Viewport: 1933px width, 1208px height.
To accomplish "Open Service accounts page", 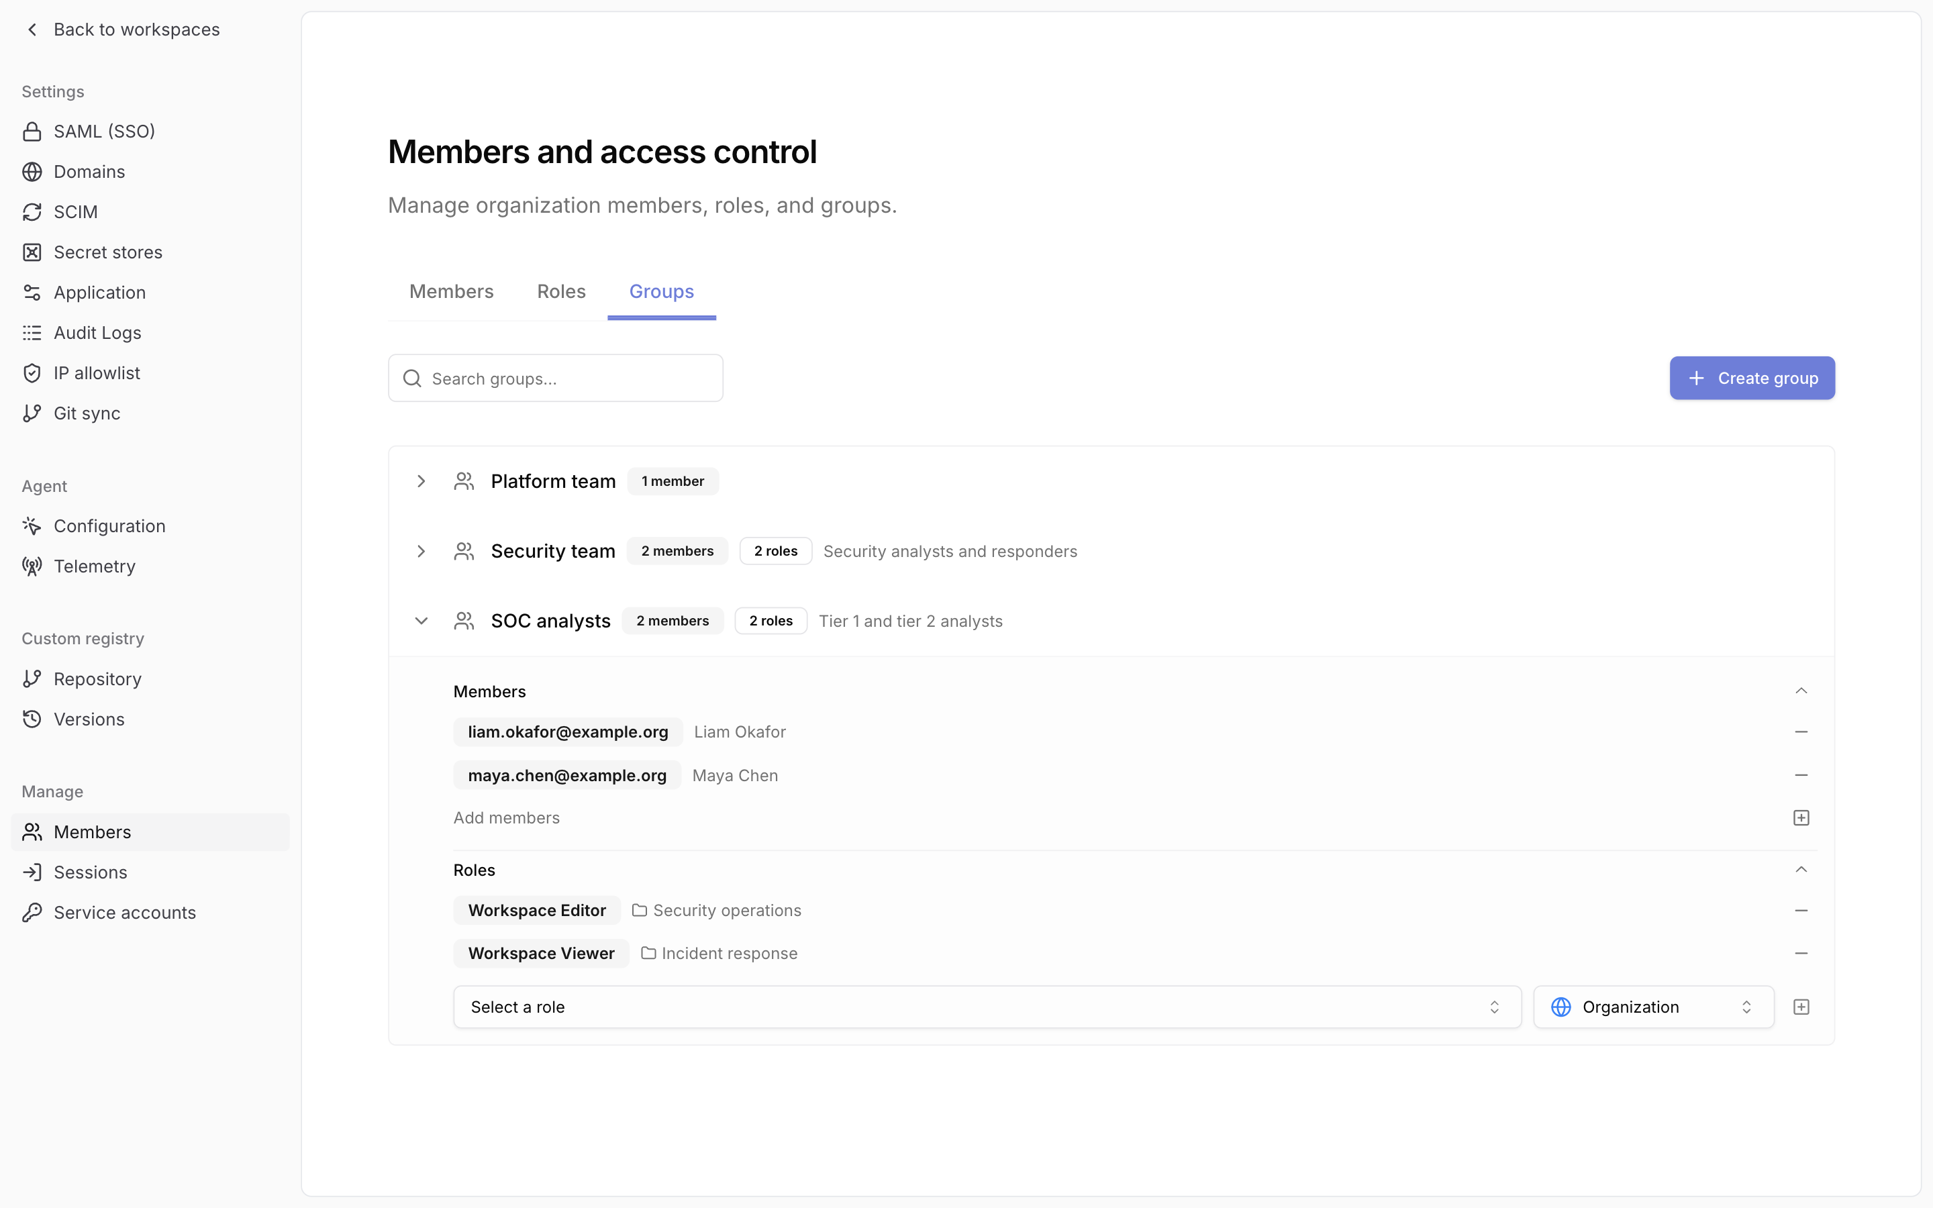I will pyautogui.click(x=150, y=913).
